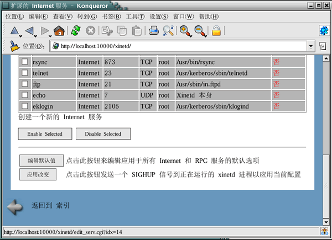This screenshot has height=240, width=332.
Task: Go back with the Back arrow icon
Action: (x=29, y=31)
